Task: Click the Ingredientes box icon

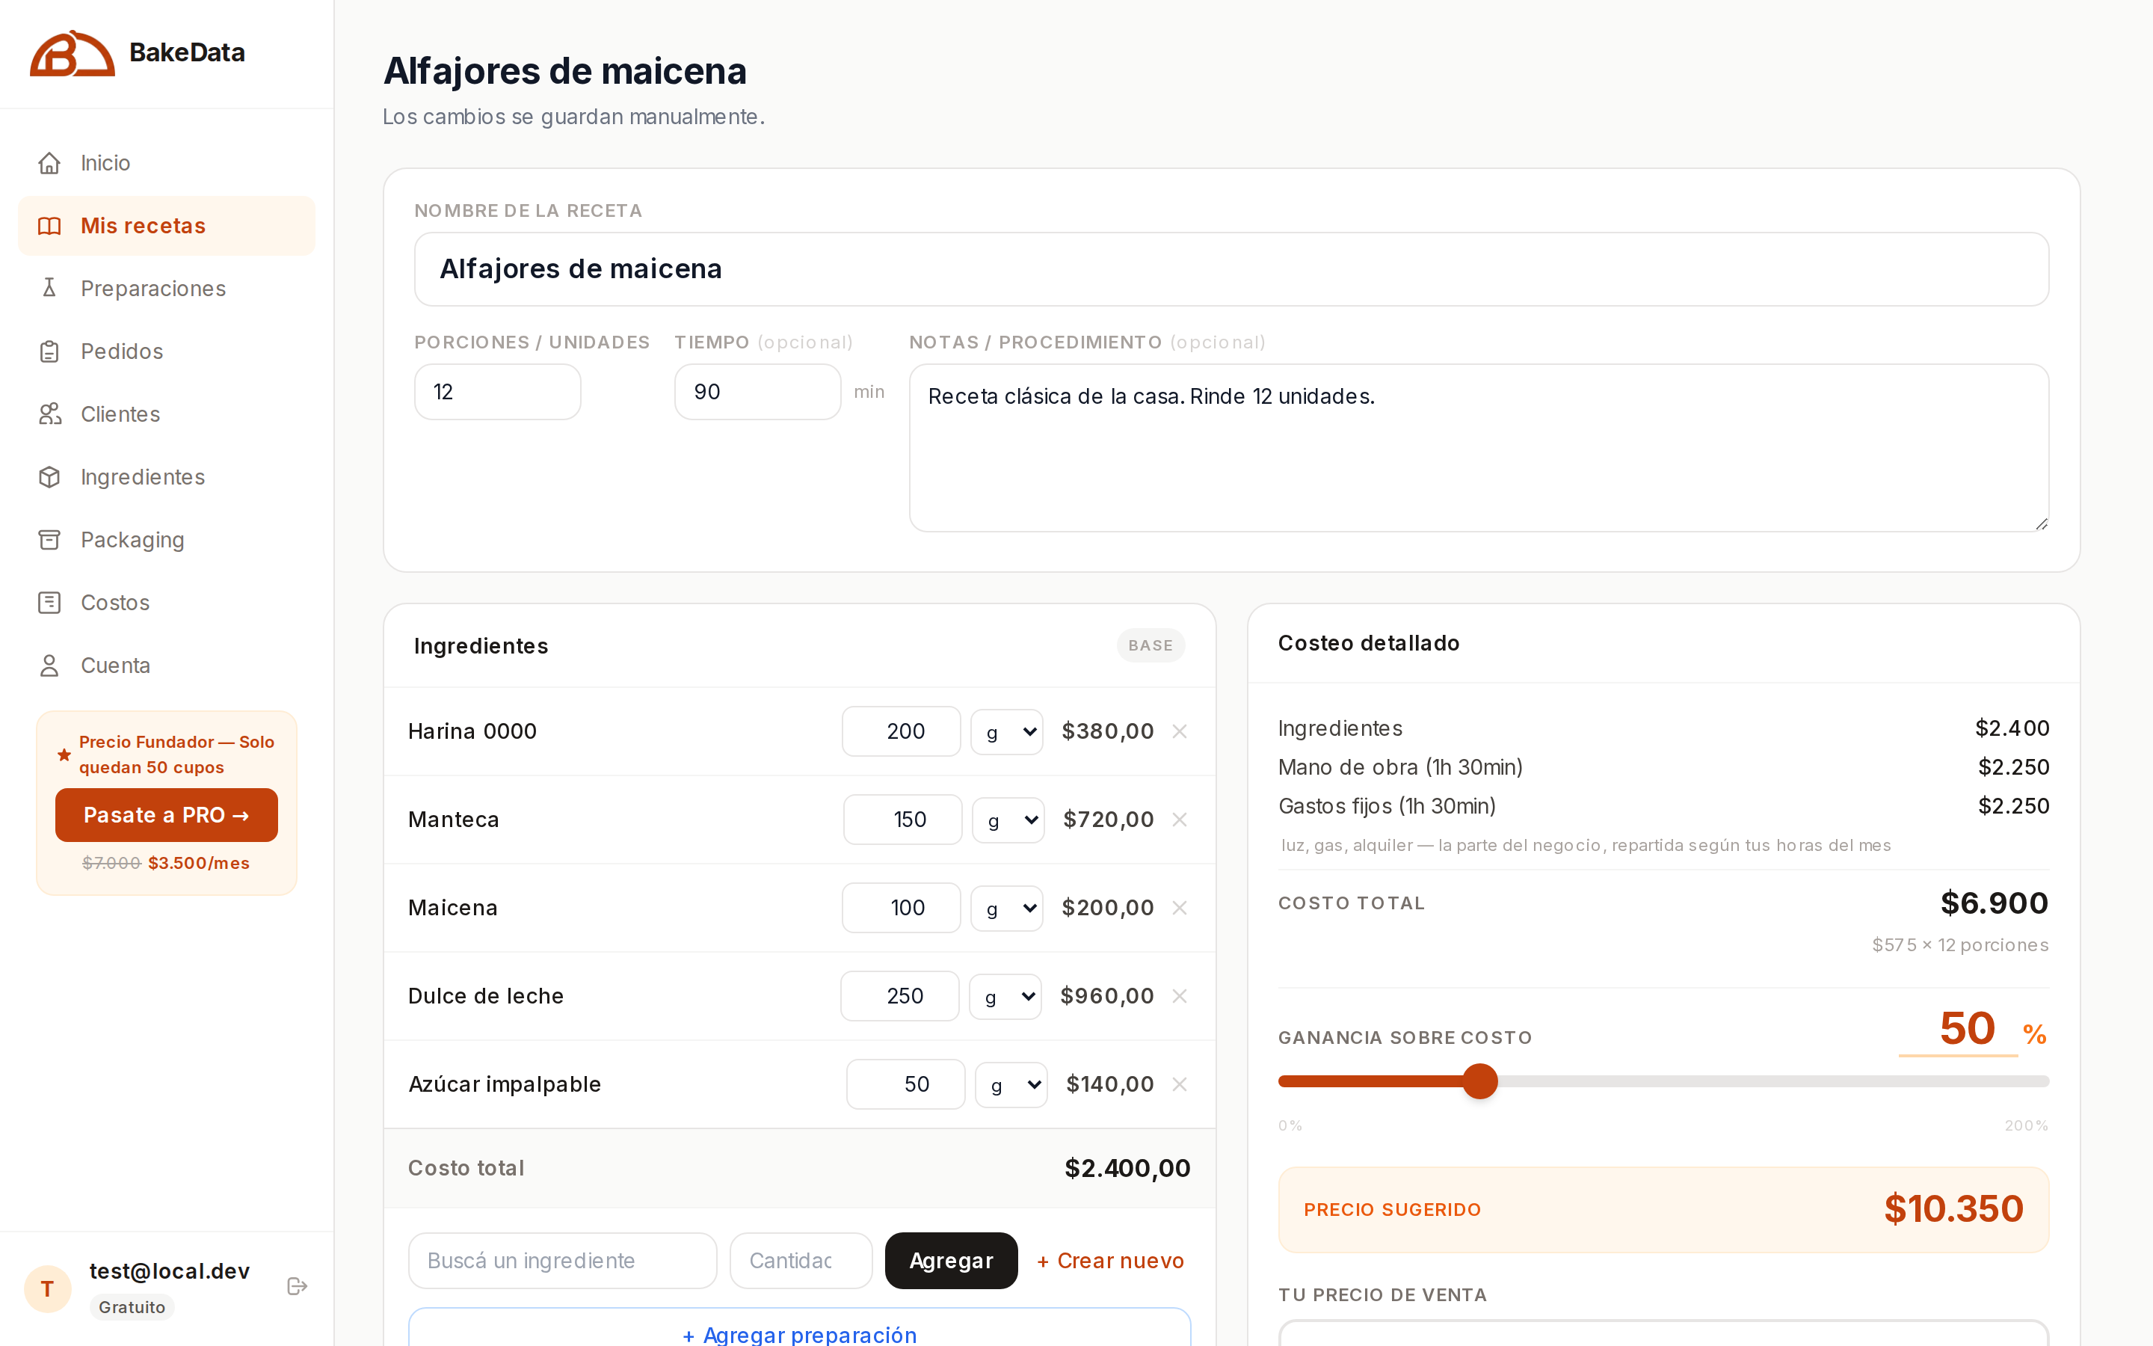Action: 50,477
